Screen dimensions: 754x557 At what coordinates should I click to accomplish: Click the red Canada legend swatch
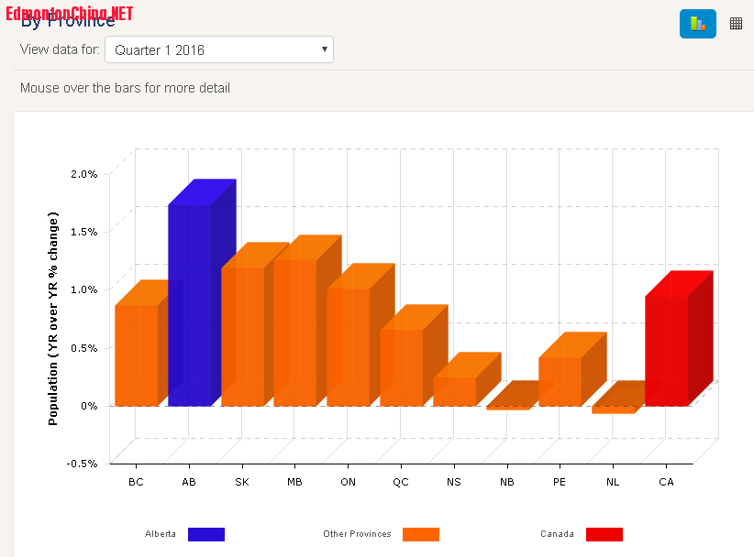tap(604, 534)
